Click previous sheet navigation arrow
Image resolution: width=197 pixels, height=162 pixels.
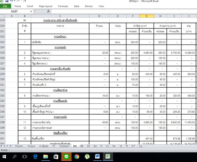[4, 146]
